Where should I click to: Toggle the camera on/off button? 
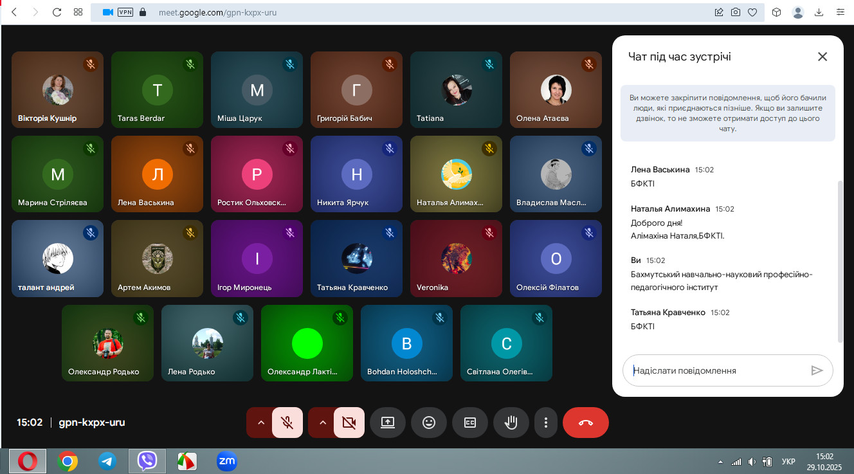click(349, 423)
